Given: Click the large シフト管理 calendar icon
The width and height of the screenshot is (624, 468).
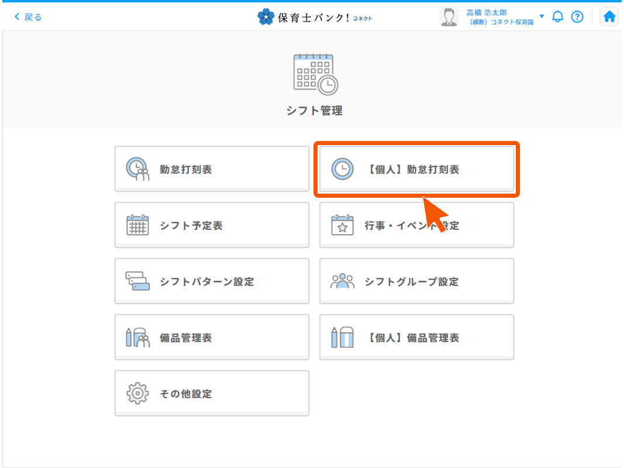Looking at the screenshot, I should pyautogui.click(x=315, y=74).
